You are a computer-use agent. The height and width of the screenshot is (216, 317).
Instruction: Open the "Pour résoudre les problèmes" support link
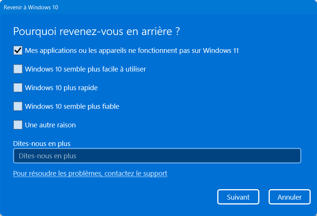[x=90, y=174]
